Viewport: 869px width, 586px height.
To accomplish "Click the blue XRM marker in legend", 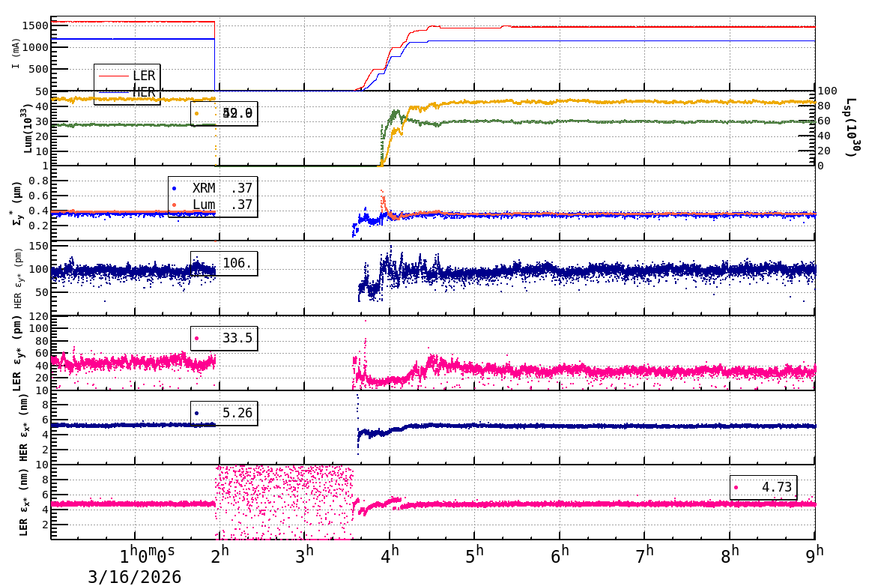I will (x=175, y=189).
